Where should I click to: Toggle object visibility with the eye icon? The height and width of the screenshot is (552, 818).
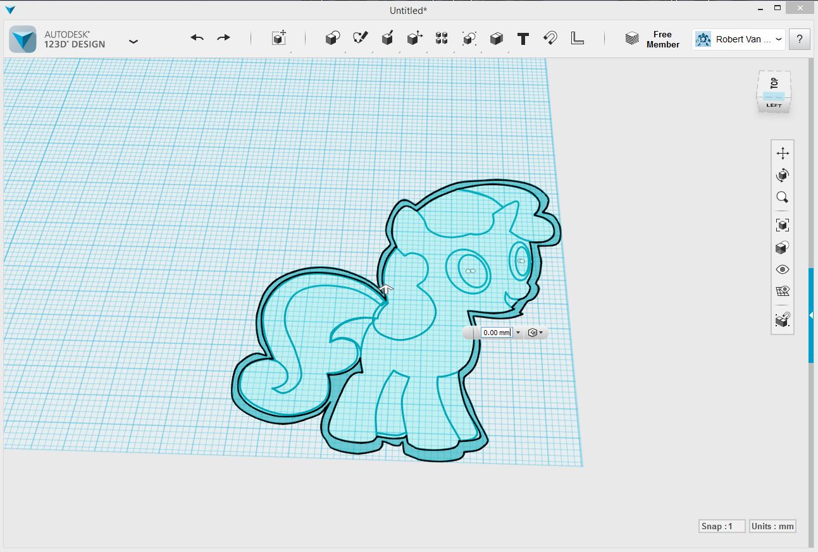click(783, 269)
